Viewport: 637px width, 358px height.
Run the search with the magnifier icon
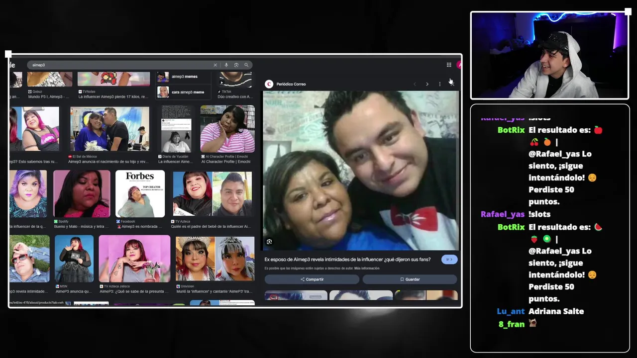tap(246, 65)
